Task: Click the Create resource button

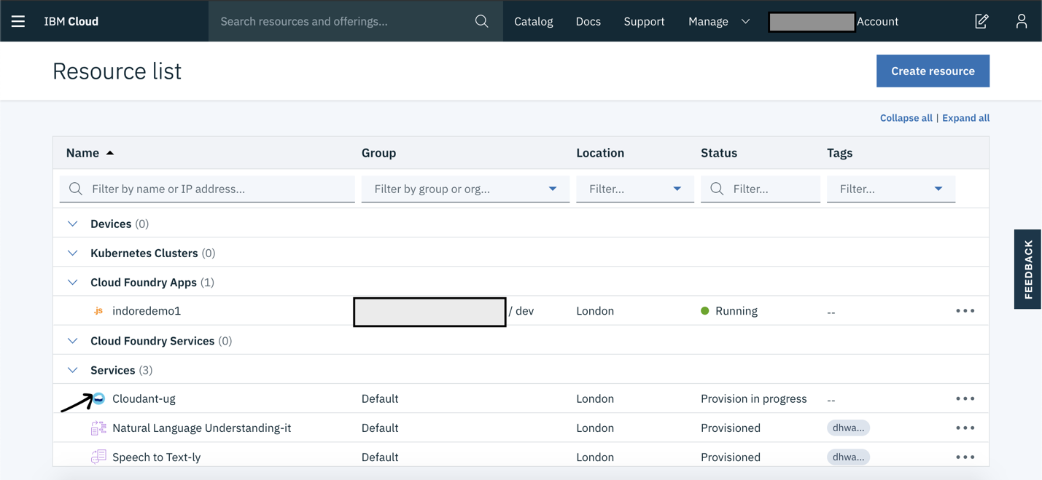Action: tap(933, 71)
